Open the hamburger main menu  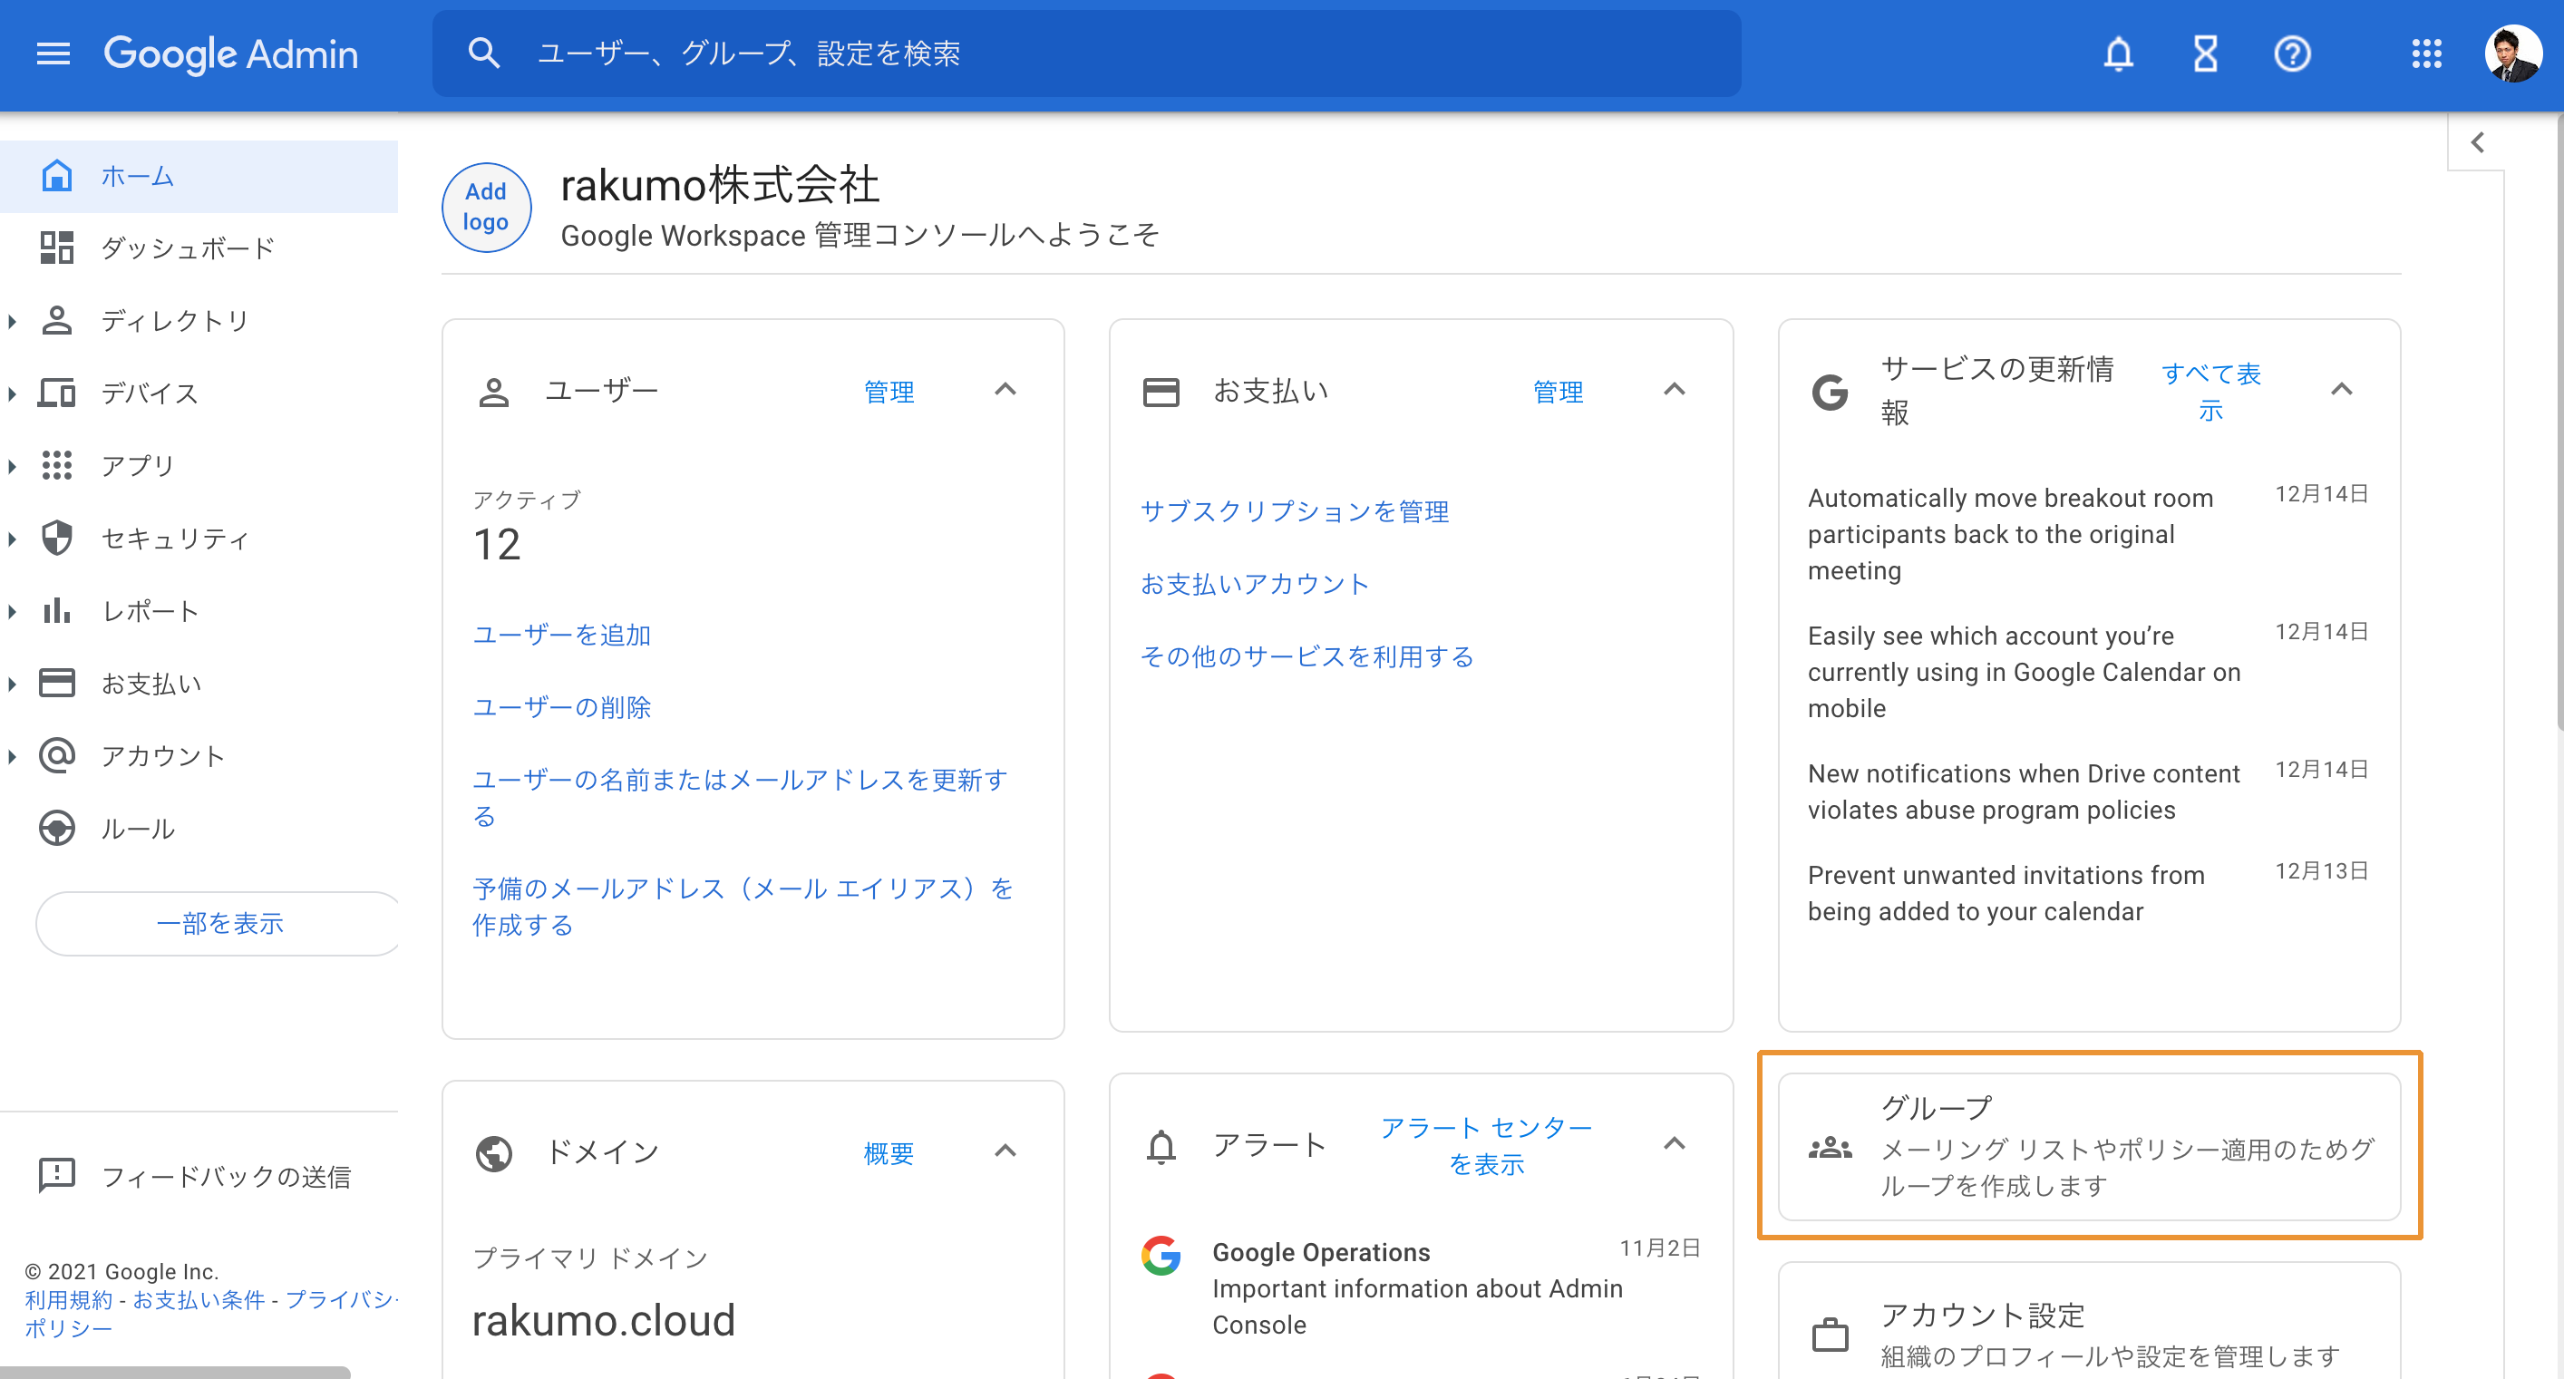(x=53, y=53)
